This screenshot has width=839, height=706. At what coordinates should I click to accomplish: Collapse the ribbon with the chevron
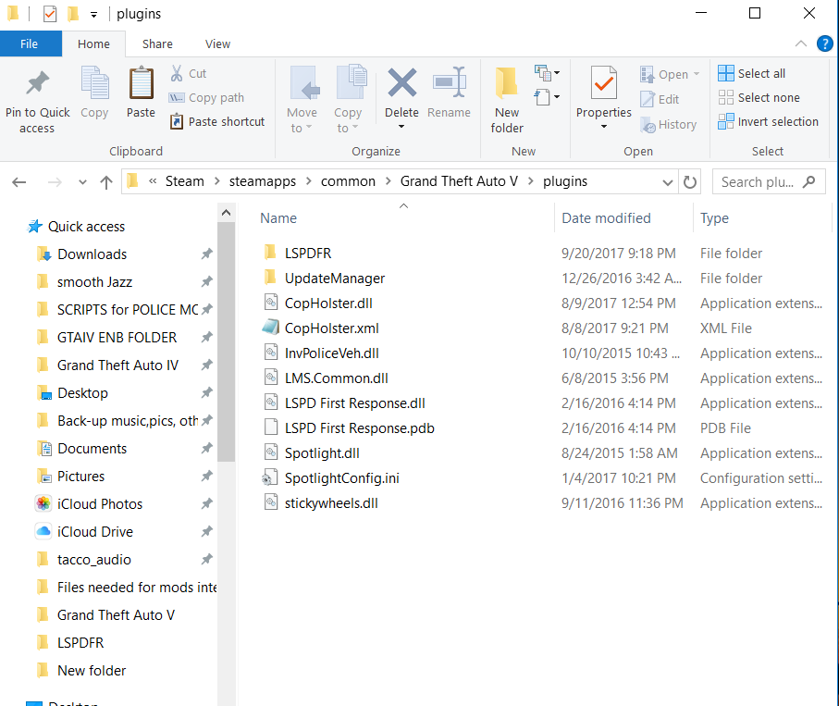801,43
